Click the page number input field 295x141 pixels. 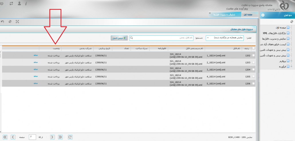(32, 137)
